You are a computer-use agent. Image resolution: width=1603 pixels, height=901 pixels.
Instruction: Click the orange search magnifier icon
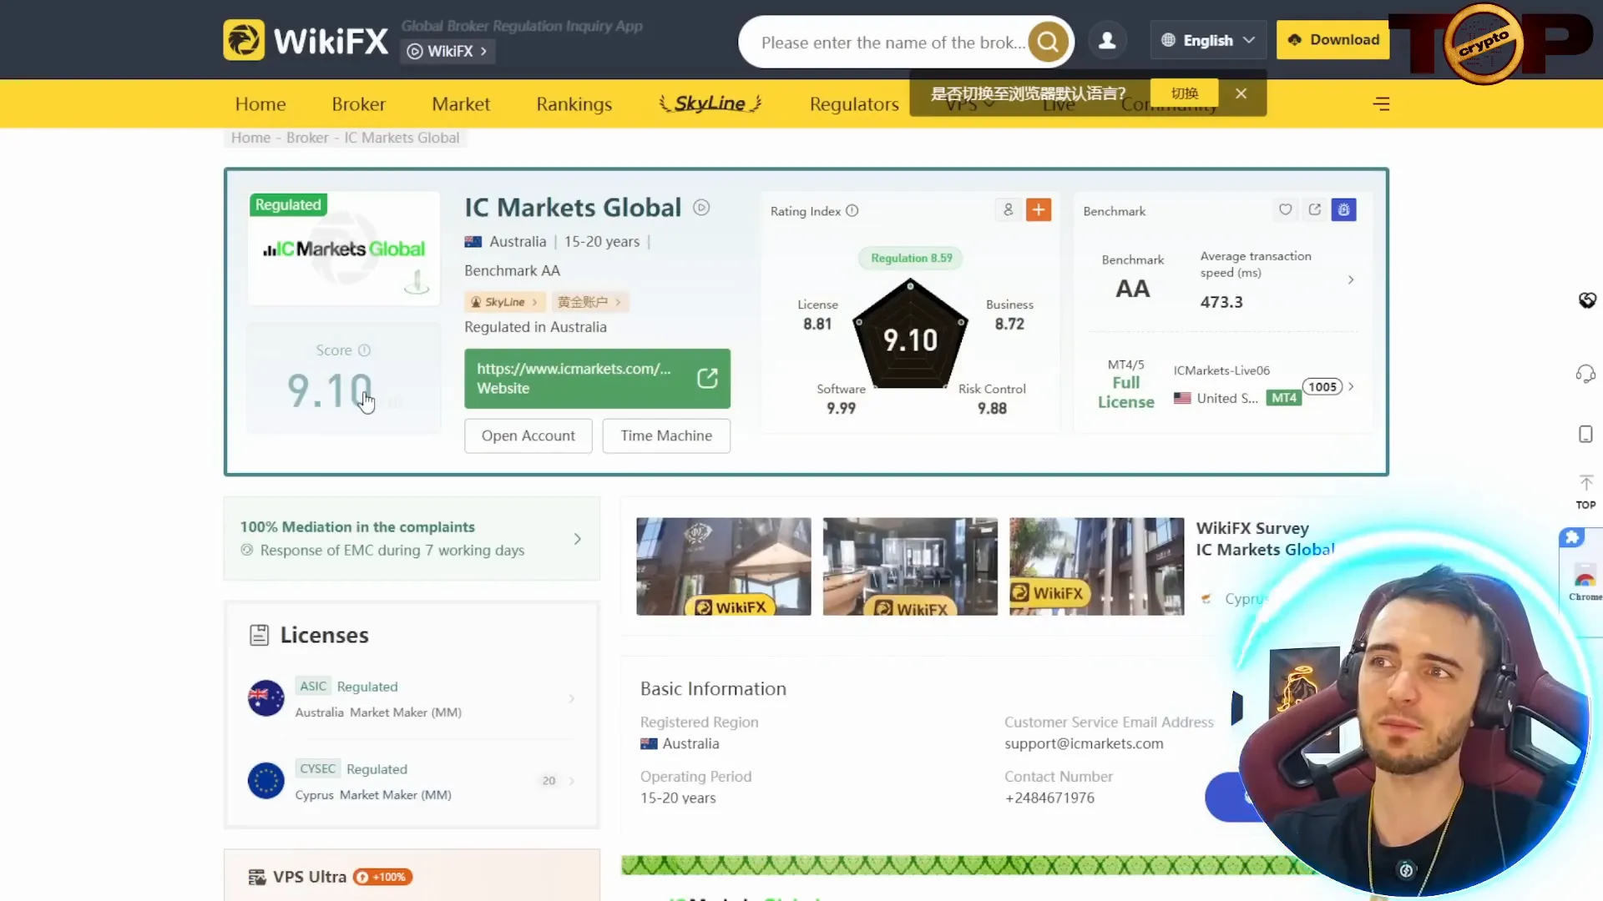pos(1048,42)
